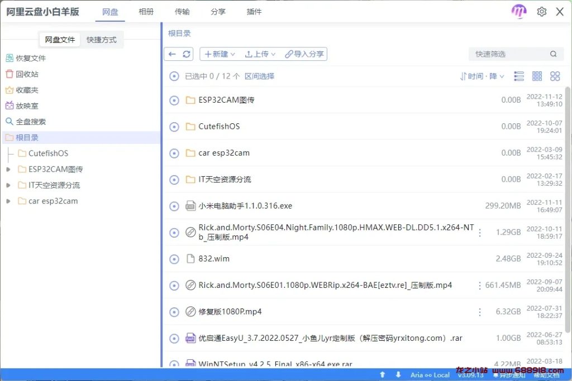Viewport: 572px width, 381px height.
Task: Close the 阿里云盘小白羊版 window
Action: [560, 12]
